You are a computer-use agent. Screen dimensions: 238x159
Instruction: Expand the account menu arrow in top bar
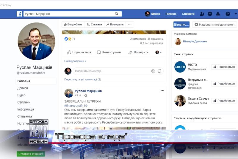(236, 14)
